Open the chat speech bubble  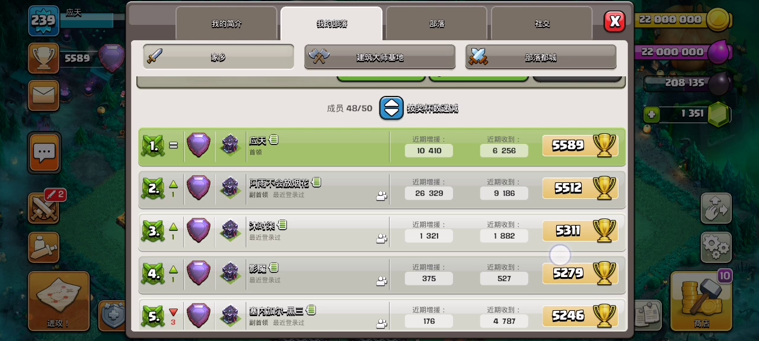pyautogui.click(x=44, y=152)
